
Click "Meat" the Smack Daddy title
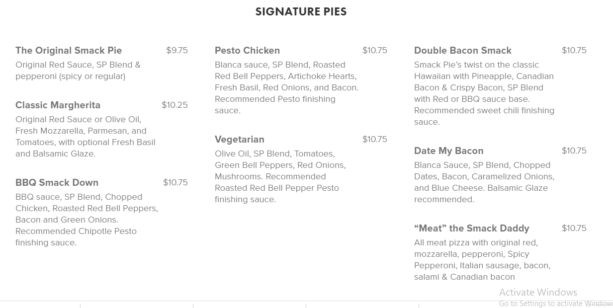471,228
